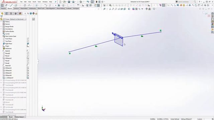Open the Rectangle tool dropdown arrow
This screenshot has width=214, height=120.
click(18, 5)
